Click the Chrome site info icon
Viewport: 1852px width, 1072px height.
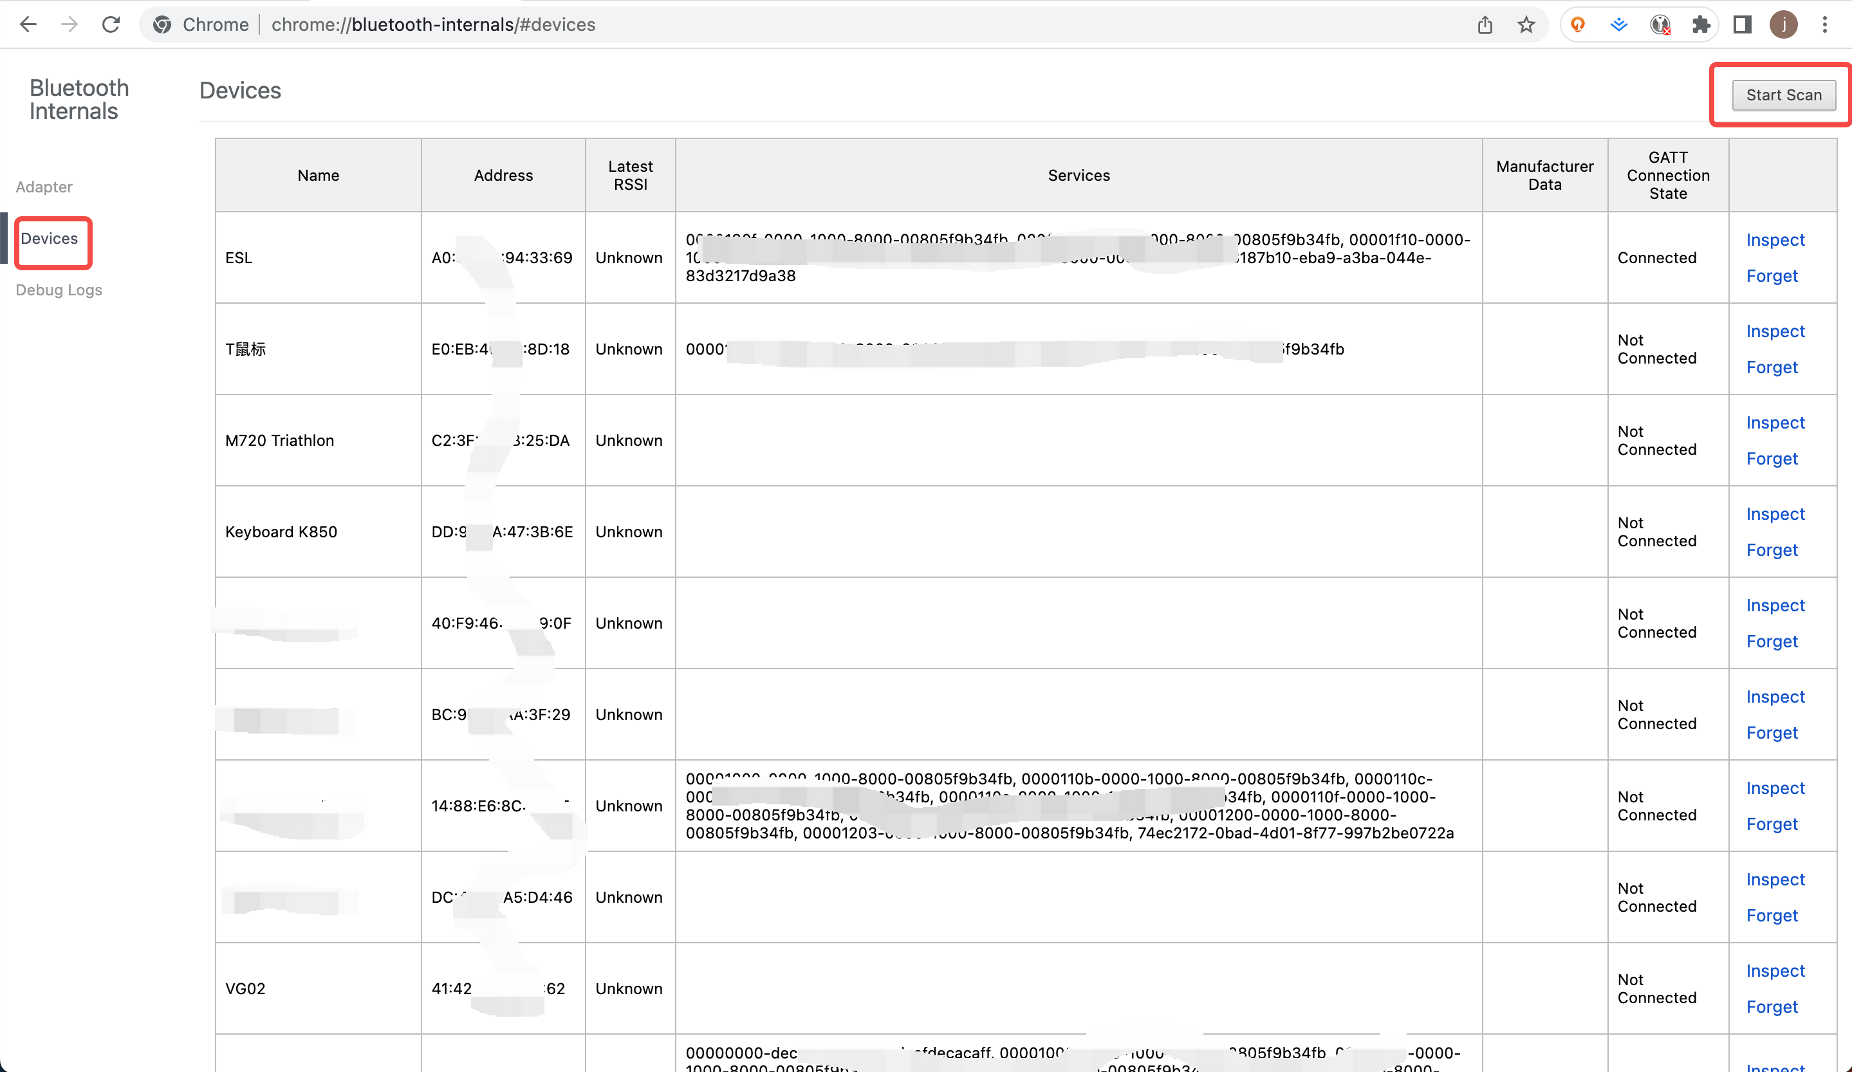click(162, 24)
